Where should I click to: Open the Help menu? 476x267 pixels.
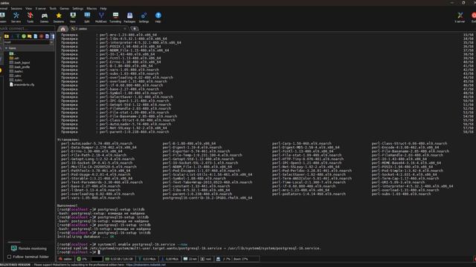[103, 8]
